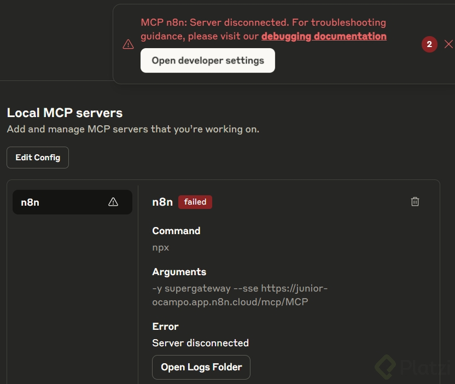This screenshot has height=384, width=455.
Task: Click the npx command value
Action: pyautogui.click(x=160, y=248)
